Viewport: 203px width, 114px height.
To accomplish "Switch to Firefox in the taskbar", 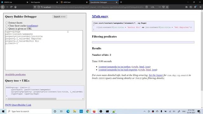I will [94, 111].
